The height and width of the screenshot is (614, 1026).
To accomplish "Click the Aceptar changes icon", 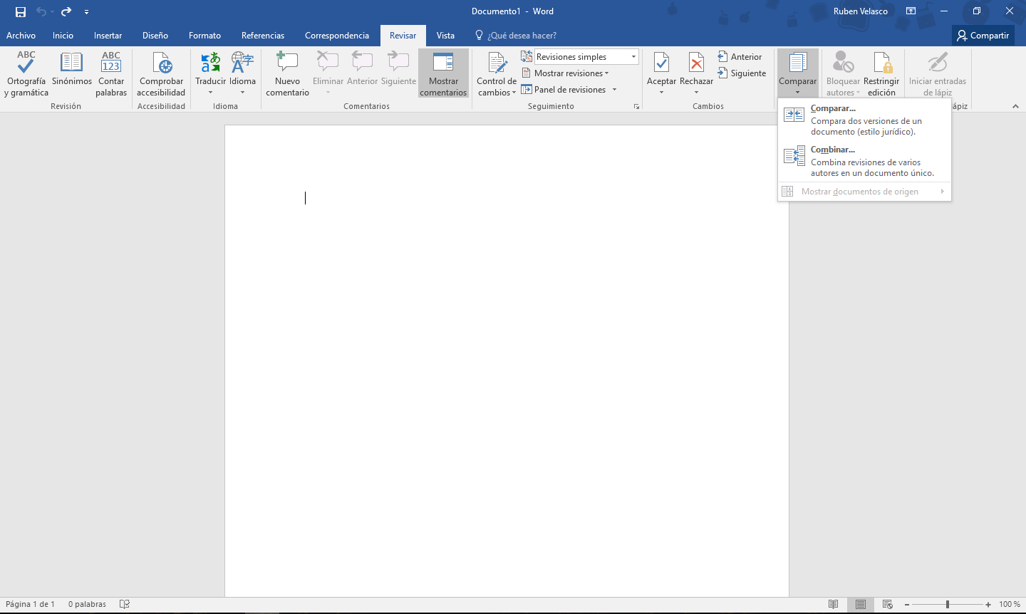I will [x=661, y=64].
